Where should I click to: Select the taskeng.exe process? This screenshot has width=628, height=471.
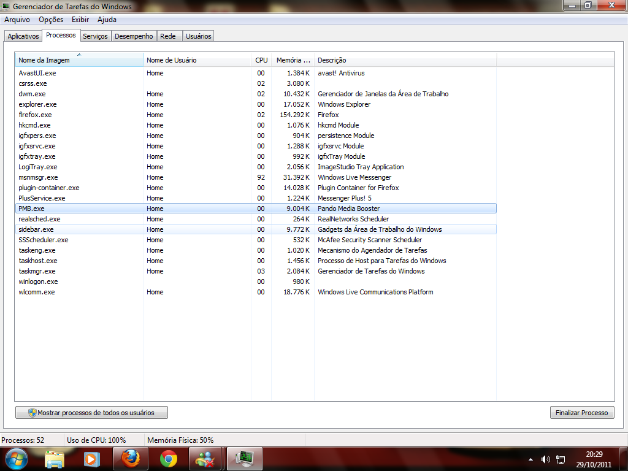point(256,250)
